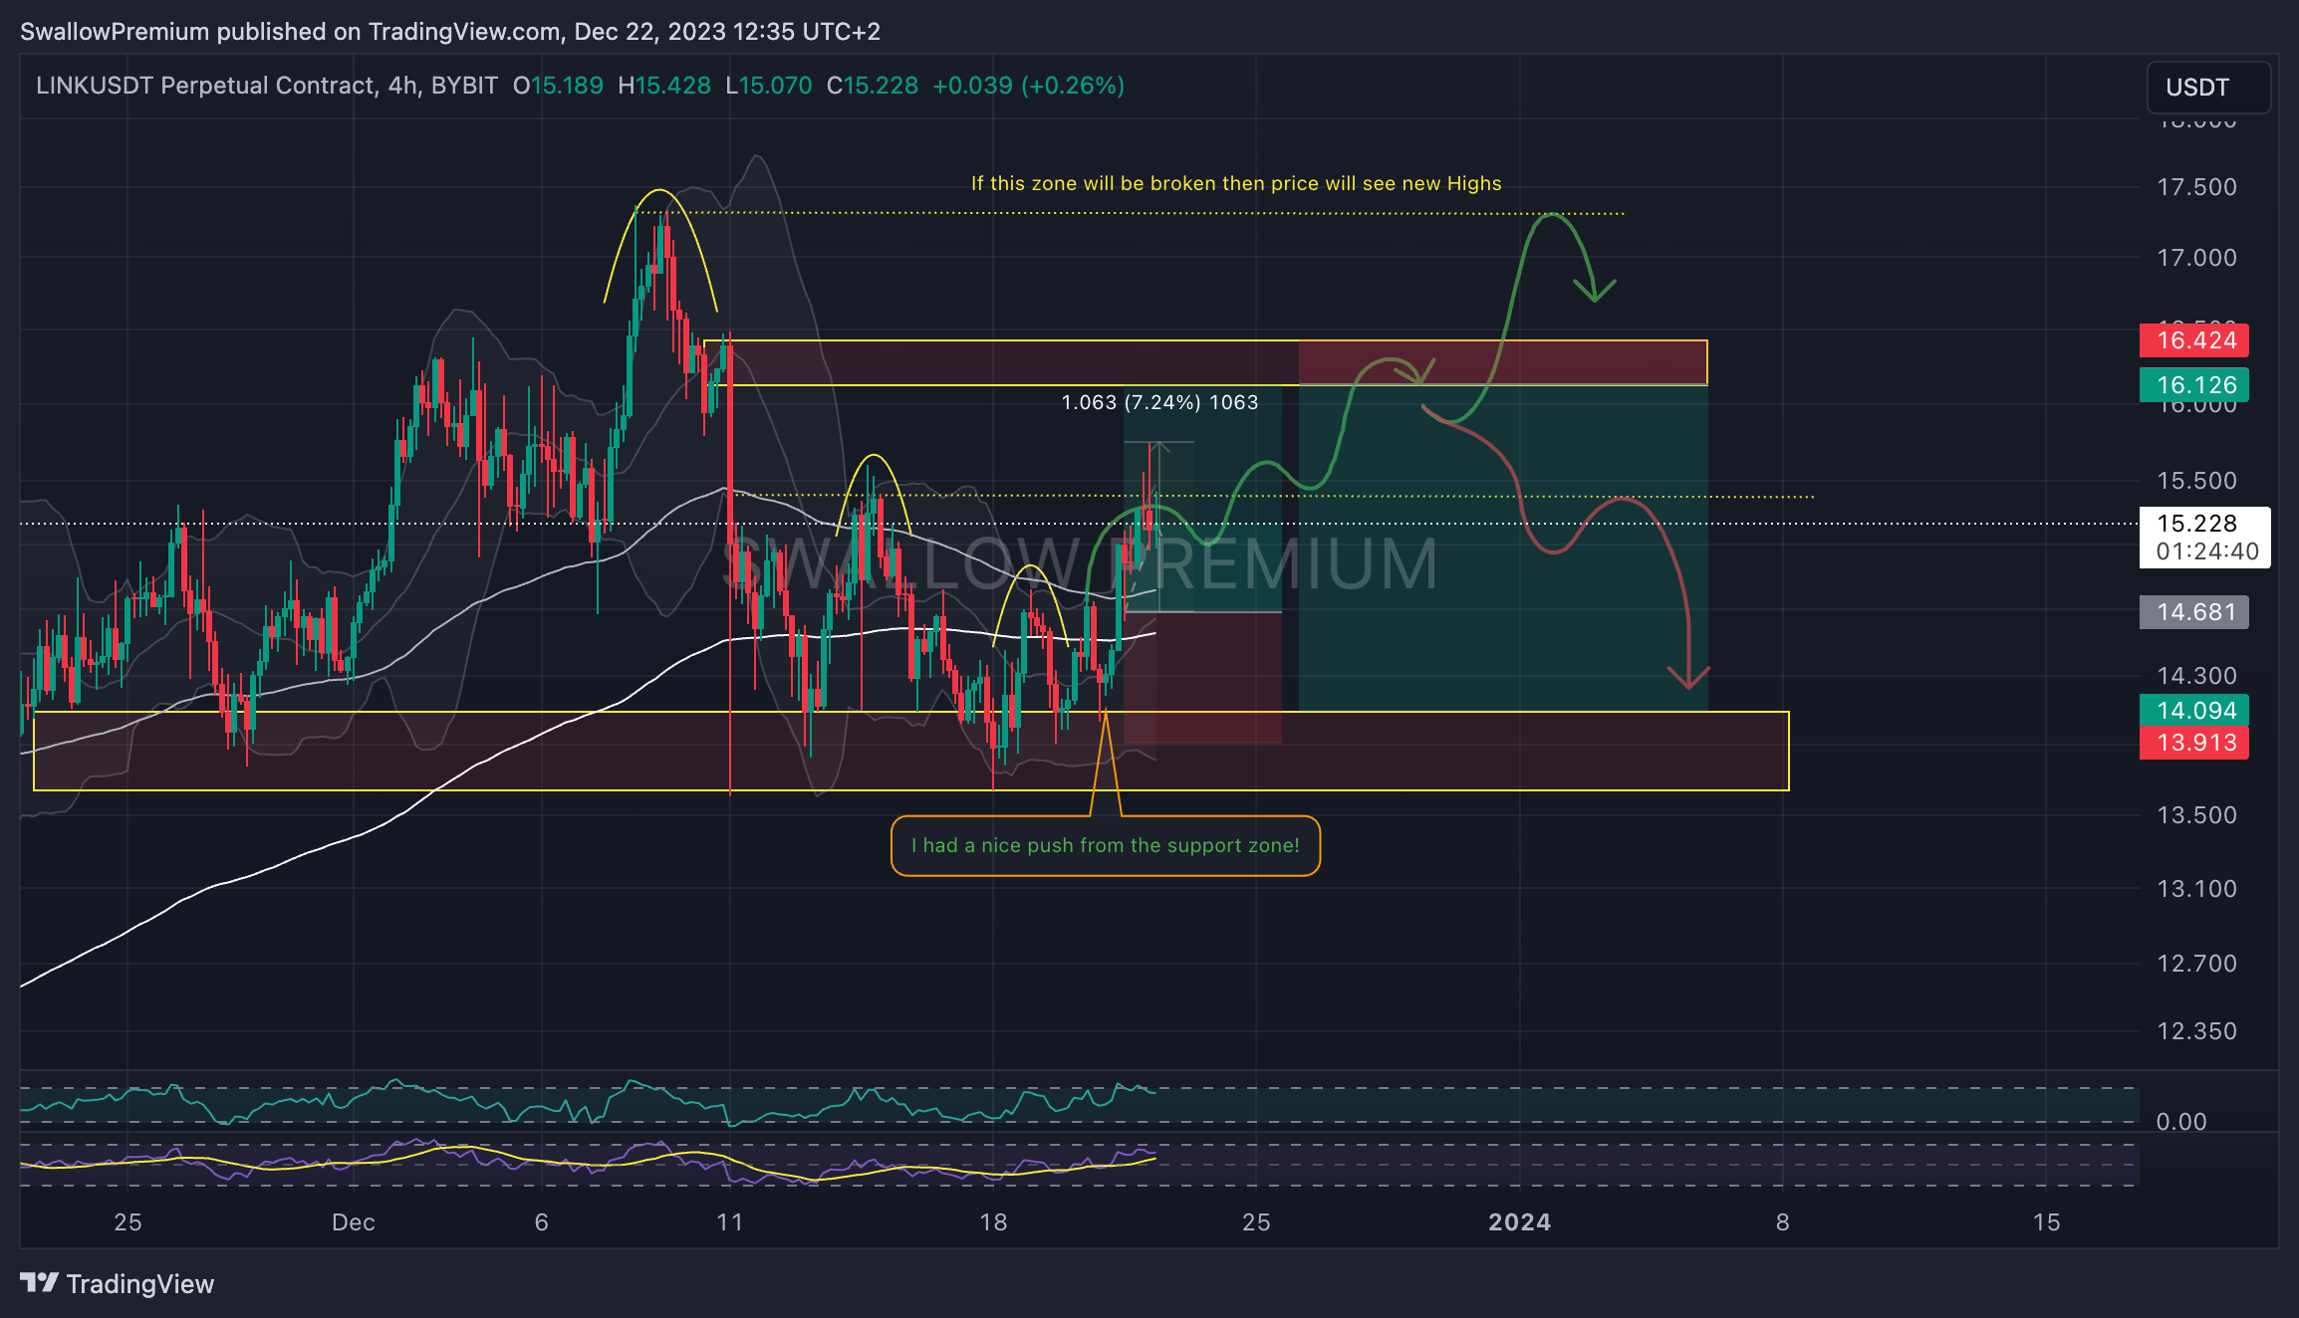Click the 17.000 price axis label
The width and height of the screenshot is (2299, 1318).
point(2196,258)
